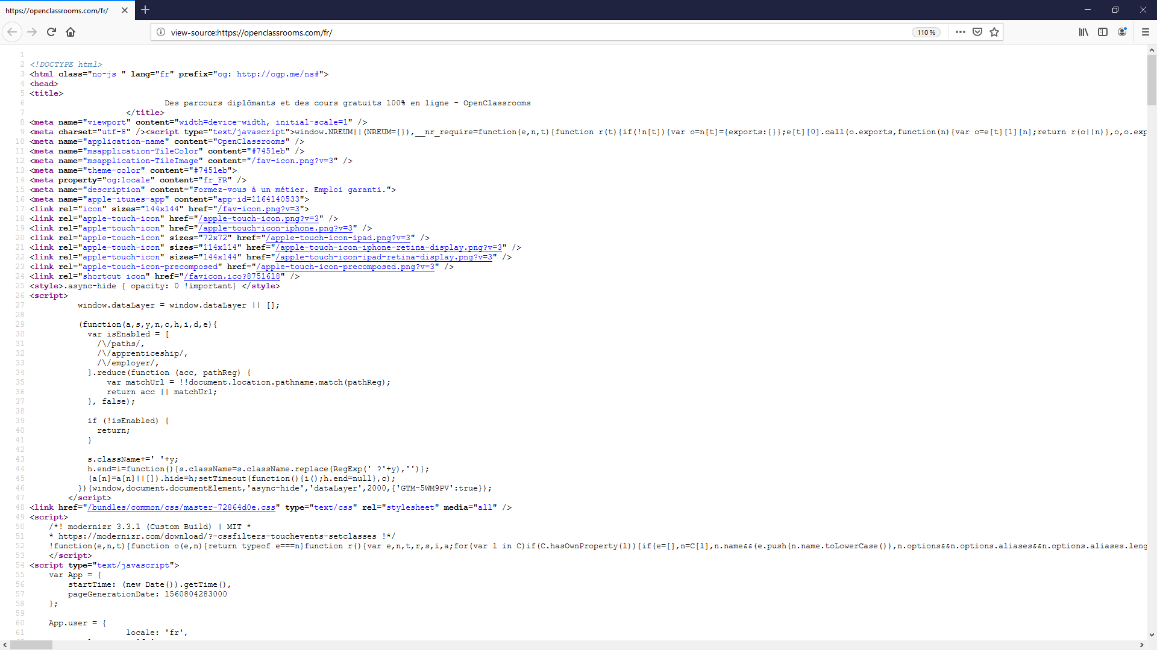Click the 'og:locale' meta property line
1157x650 pixels.
click(x=138, y=180)
